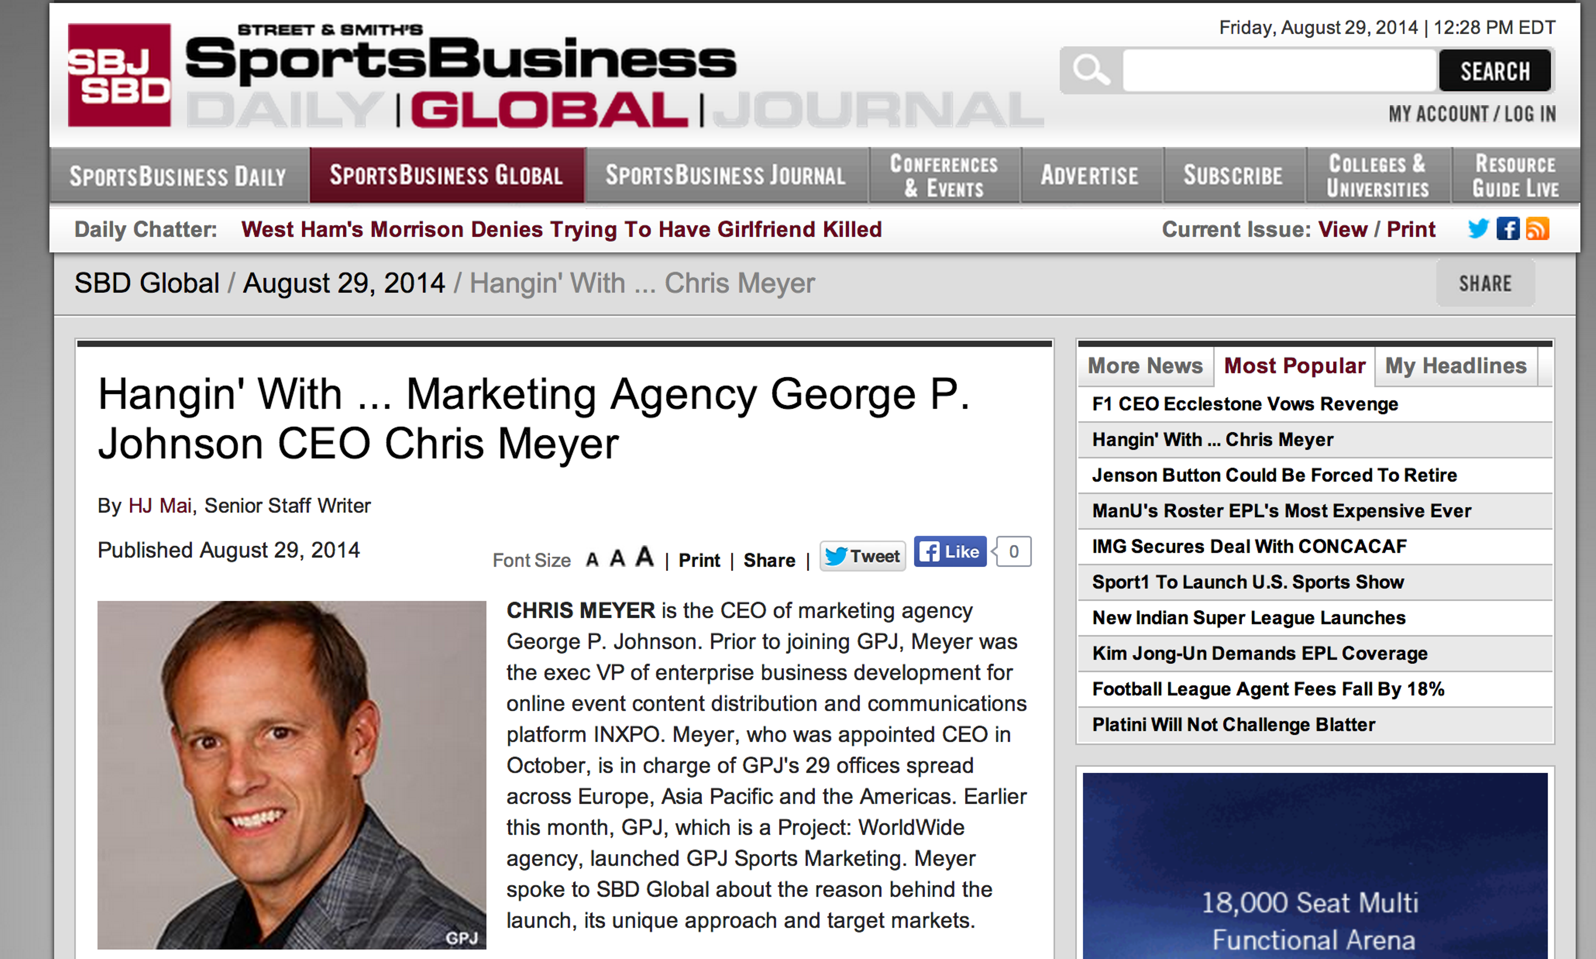The height and width of the screenshot is (959, 1596).
Task: Switch to the My Headlines tab
Action: pos(1456,366)
